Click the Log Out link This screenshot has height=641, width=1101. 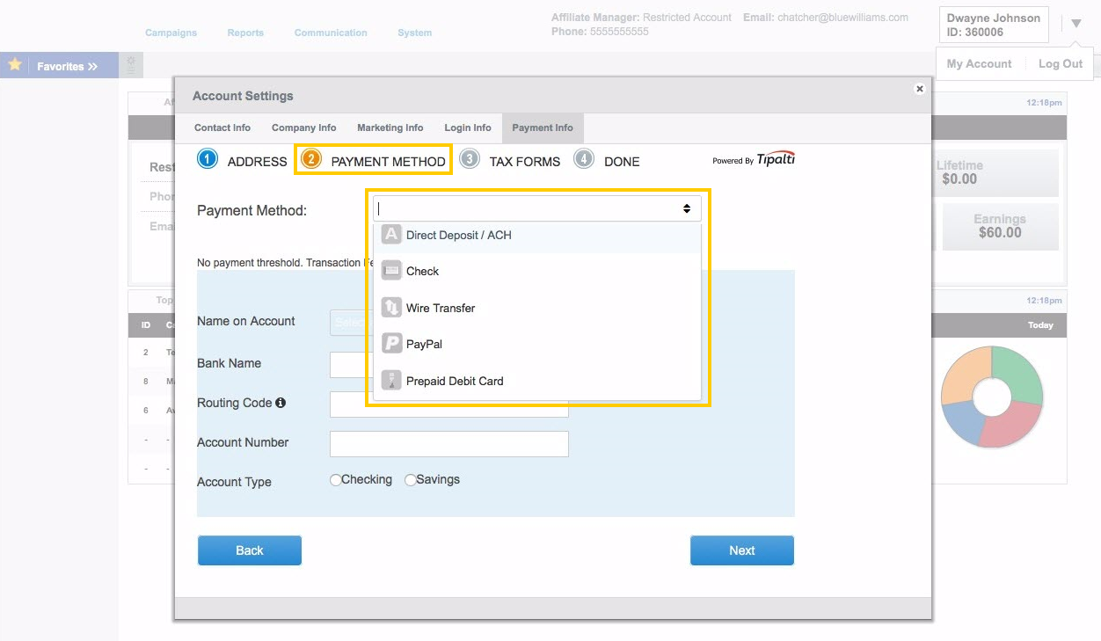[x=1060, y=63]
